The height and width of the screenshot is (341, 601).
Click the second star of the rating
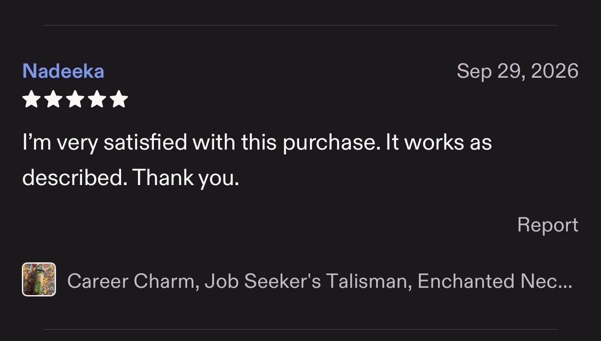53,99
